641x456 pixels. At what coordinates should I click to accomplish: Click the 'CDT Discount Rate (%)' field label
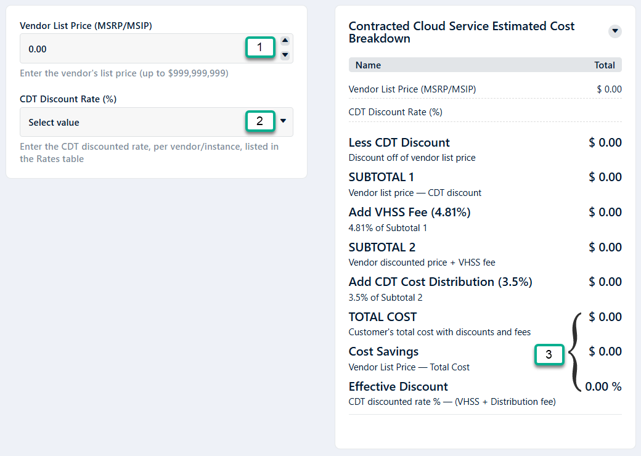(68, 99)
